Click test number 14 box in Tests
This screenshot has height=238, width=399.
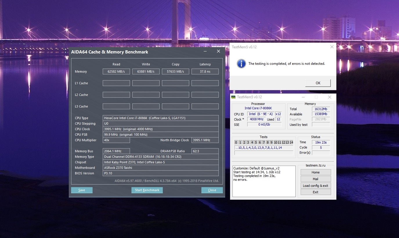[291, 142]
